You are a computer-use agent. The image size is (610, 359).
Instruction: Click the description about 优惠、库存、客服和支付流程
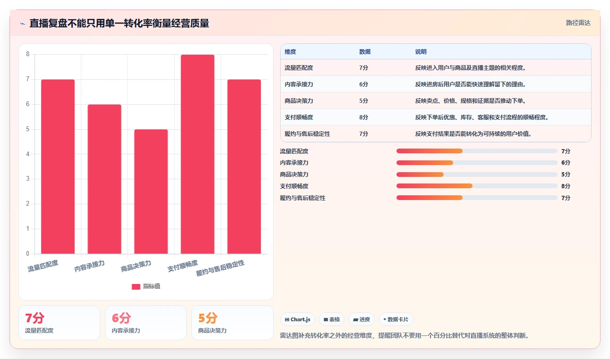(482, 117)
